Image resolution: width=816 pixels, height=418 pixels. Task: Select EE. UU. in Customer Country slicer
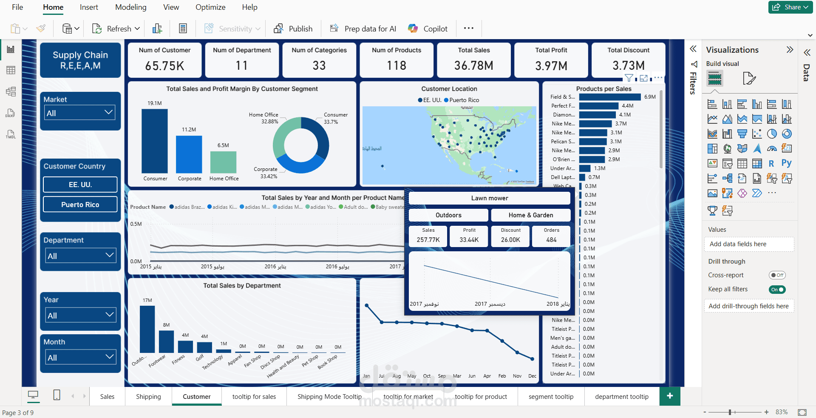pyautogui.click(x=80, y=185)
